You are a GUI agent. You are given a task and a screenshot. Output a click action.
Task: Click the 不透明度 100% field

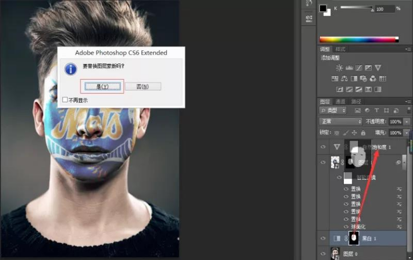click(396, 122)
